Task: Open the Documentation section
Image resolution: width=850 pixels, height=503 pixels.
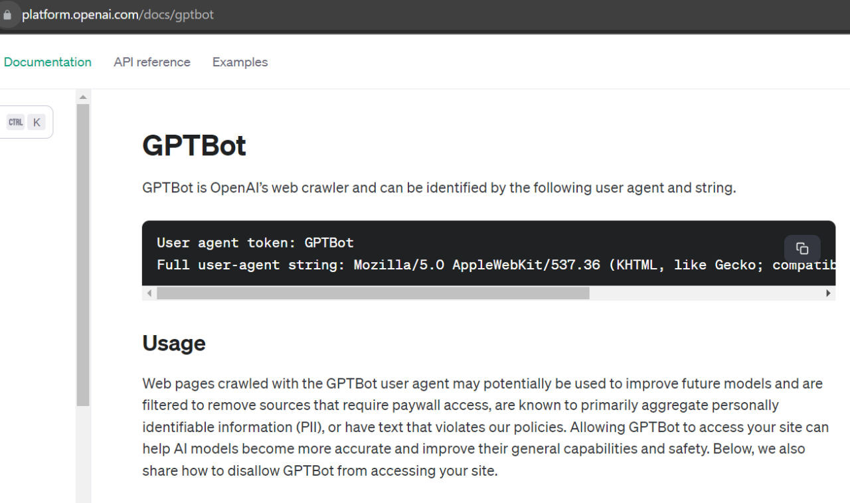Action: 48,62
